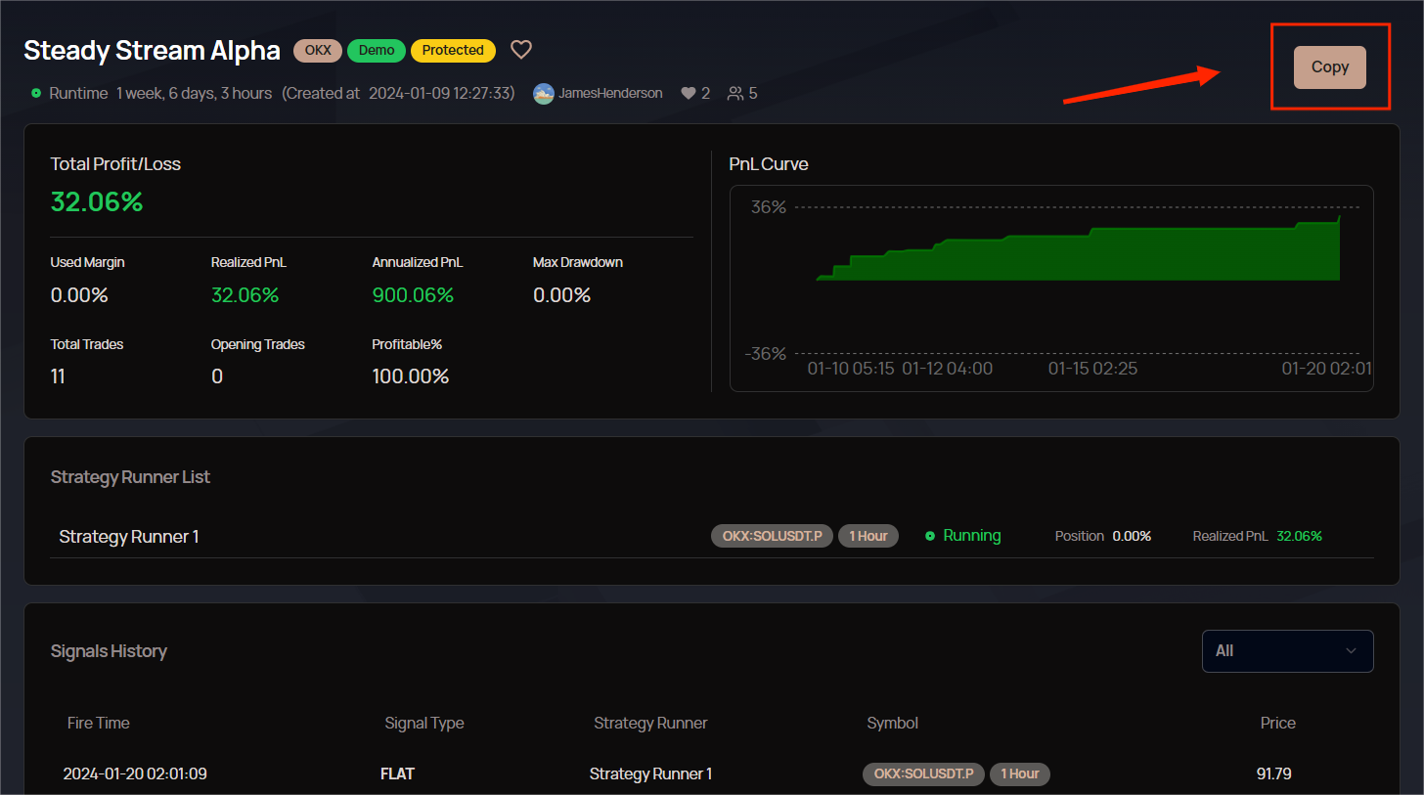The height and width of the screenshot is (795, 1424).
Task: Click the Signal Type column header
Action: click(424, 724)
